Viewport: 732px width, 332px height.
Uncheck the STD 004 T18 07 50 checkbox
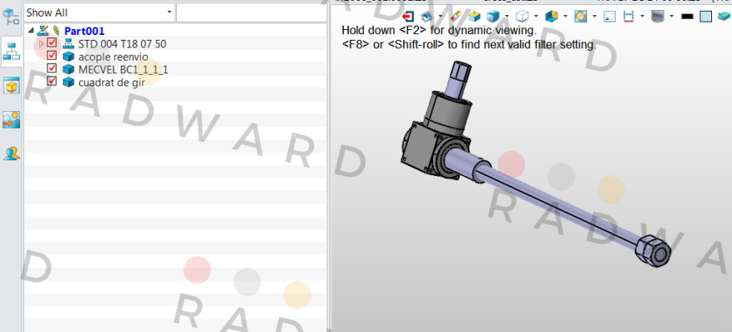[x=52, y=43]
